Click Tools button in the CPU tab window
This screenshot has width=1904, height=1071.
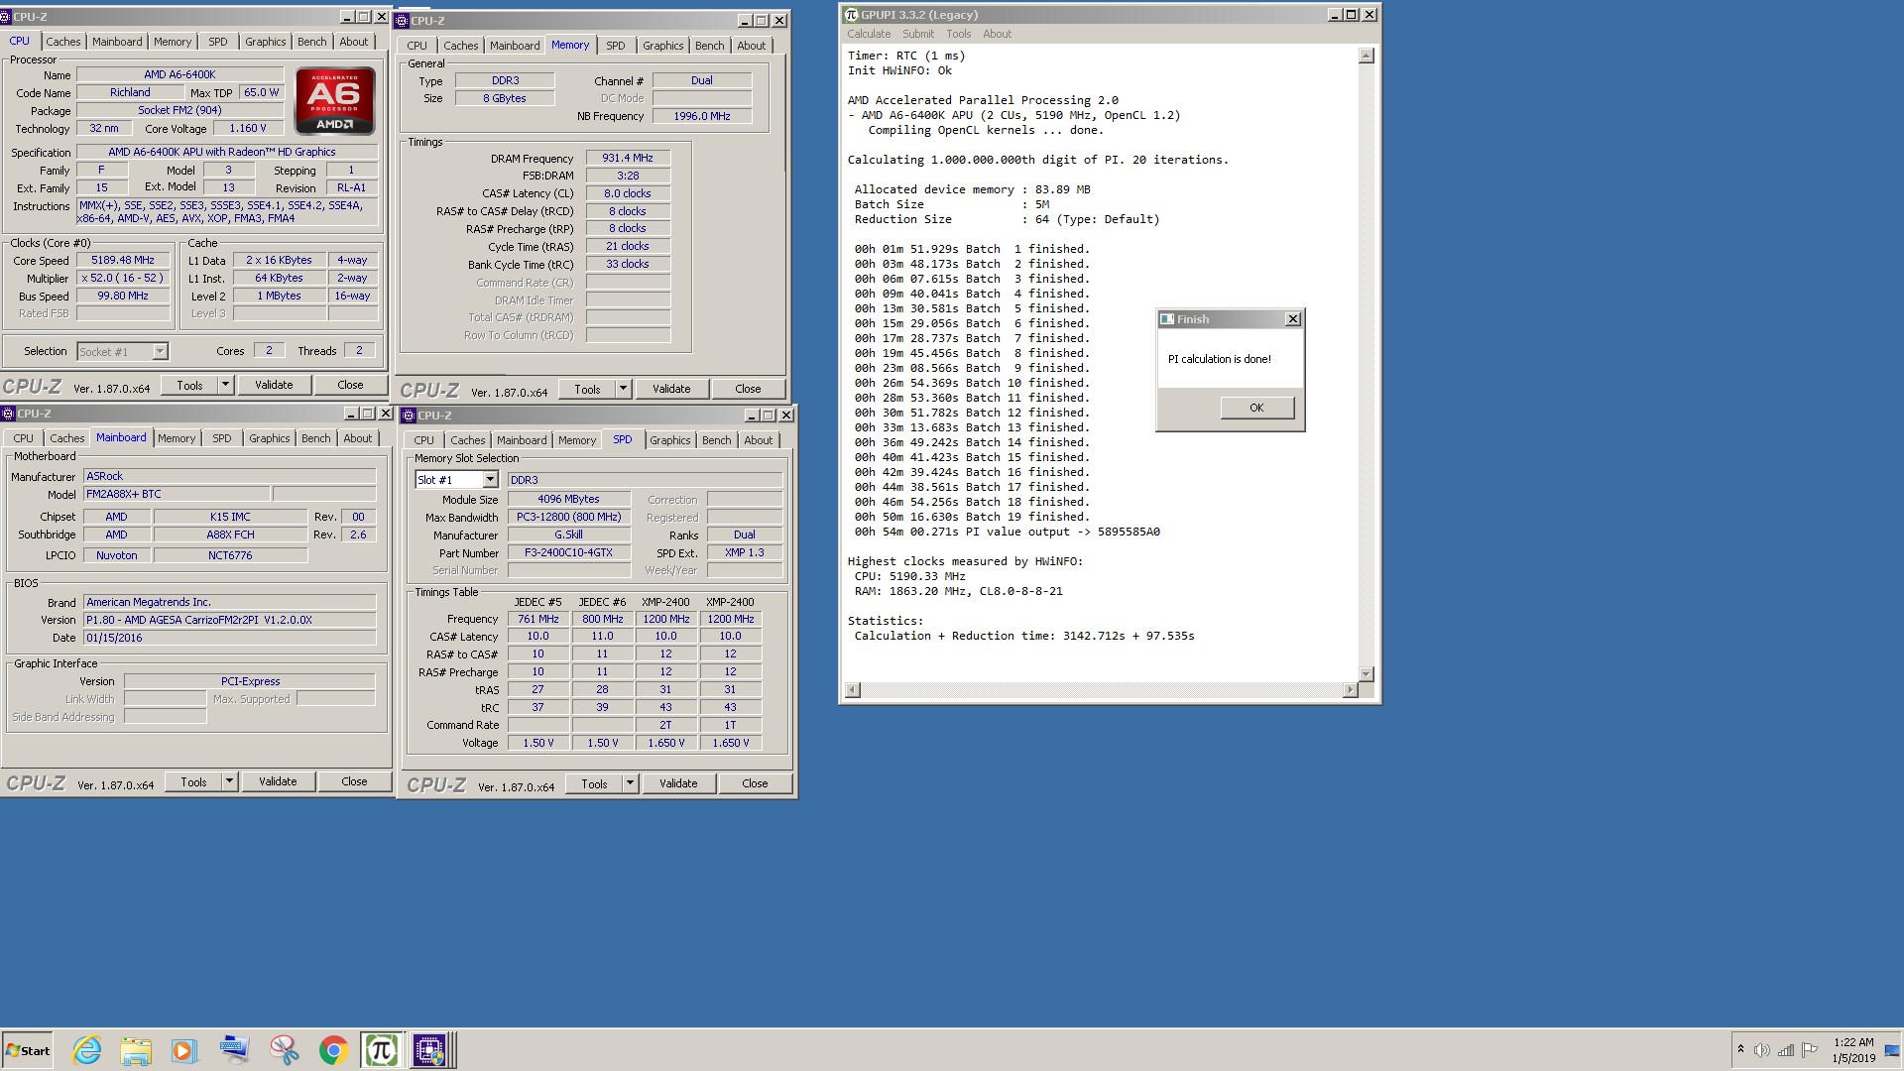189,385
